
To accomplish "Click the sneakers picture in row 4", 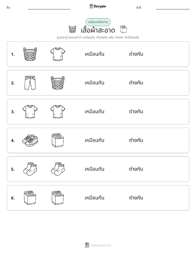I will [x=30, y=140].
